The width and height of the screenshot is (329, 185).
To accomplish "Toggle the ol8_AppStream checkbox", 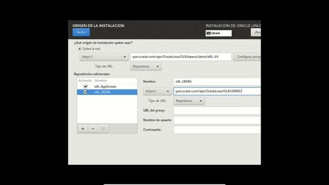I will tap(85, 86).
